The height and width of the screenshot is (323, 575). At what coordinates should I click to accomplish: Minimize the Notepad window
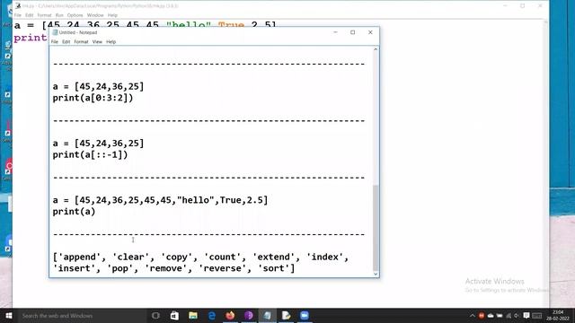coord(335,32)
